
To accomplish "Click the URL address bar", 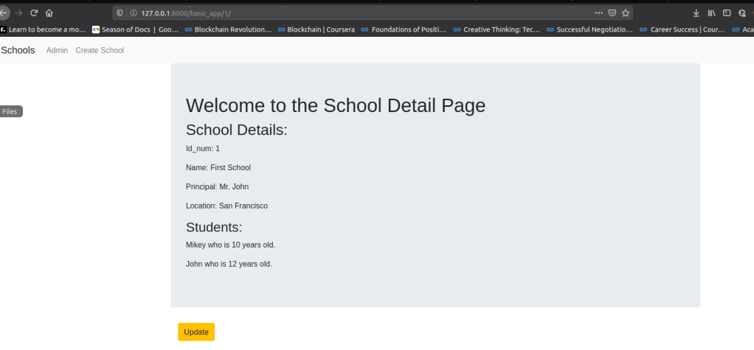I will [x=354, y=13].
